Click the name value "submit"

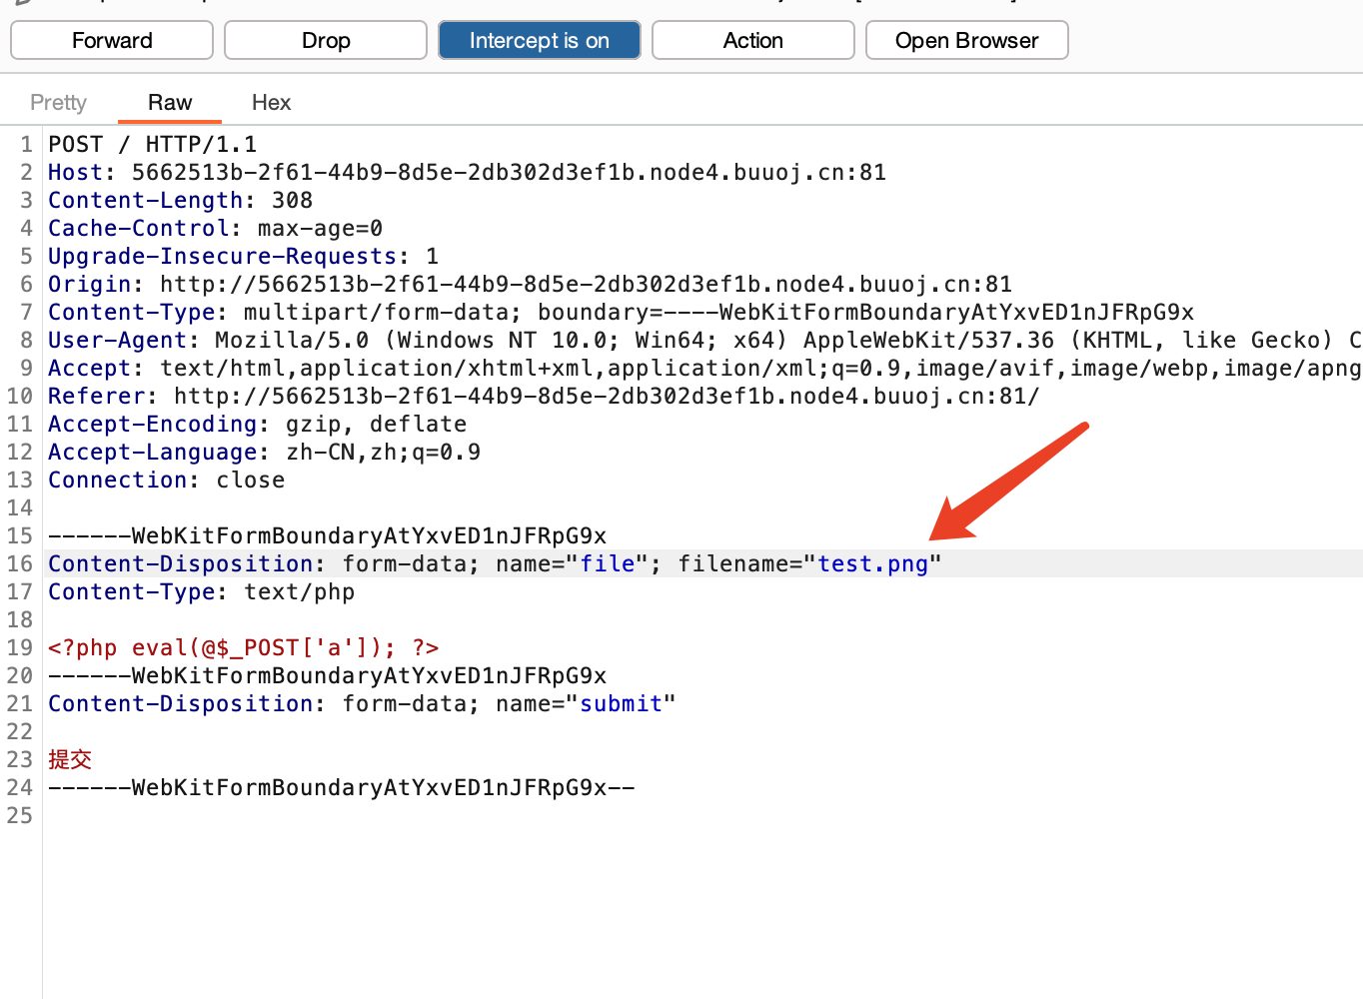point(622,703)
